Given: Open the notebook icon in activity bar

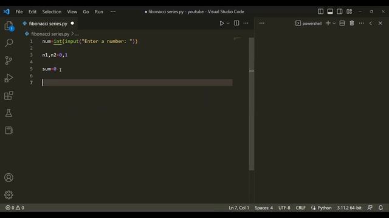Looking at the screenshot, I should 9,131.
